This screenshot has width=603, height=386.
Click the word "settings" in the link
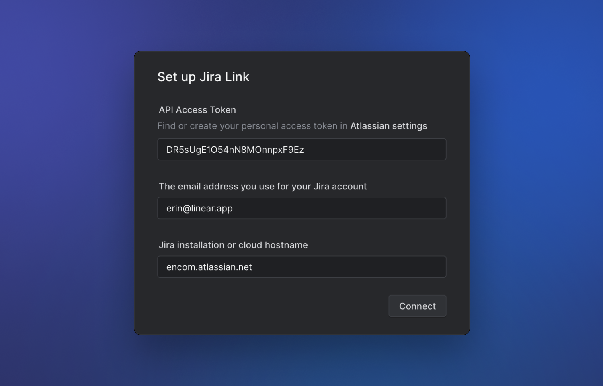pos(409,126)
